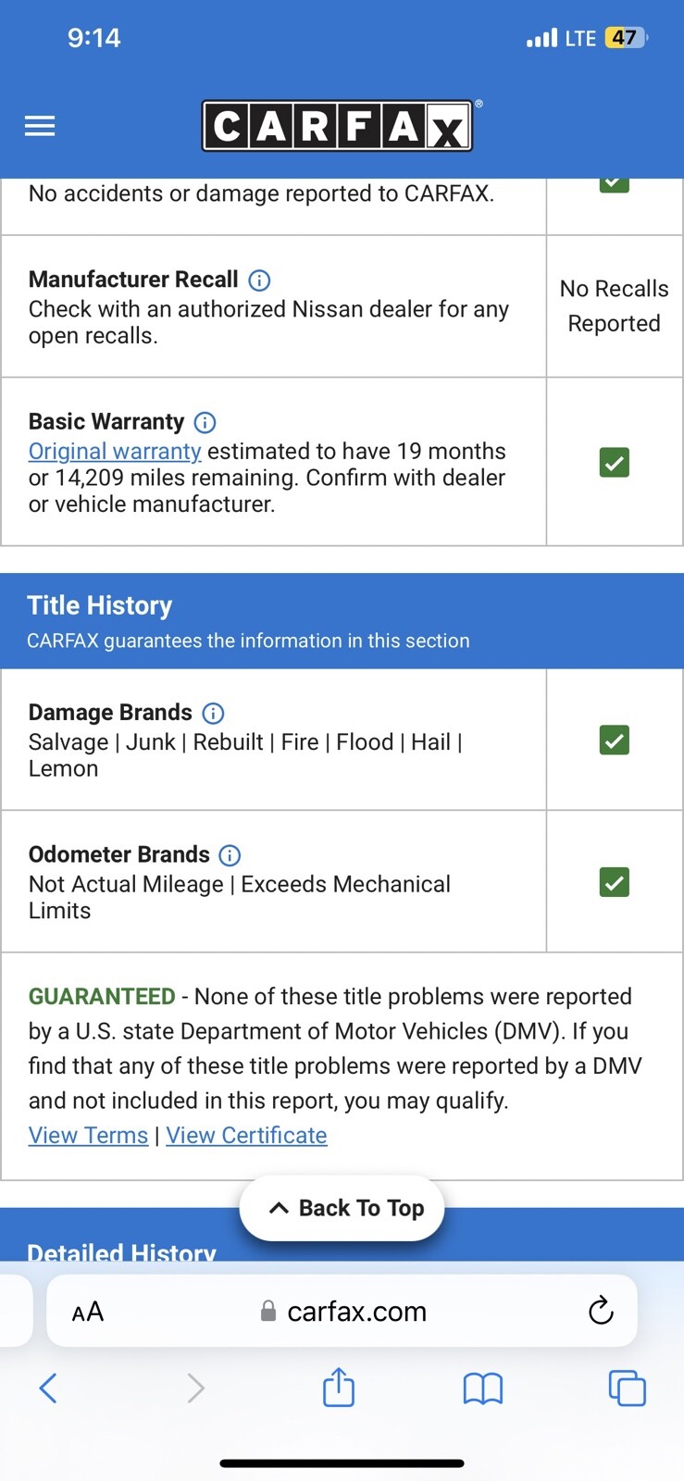Tap the CARFAX logo
684x1481 pixels.
(337, 126)
